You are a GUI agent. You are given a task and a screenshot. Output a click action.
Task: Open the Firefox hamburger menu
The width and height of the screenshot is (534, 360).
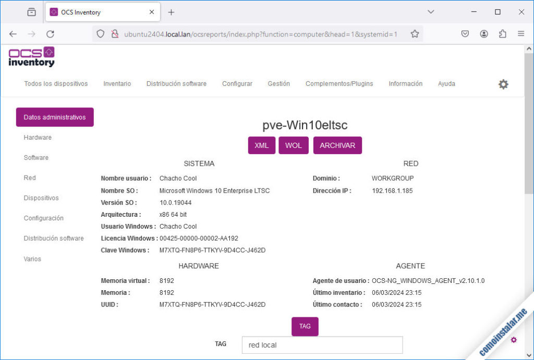point(521,33)
